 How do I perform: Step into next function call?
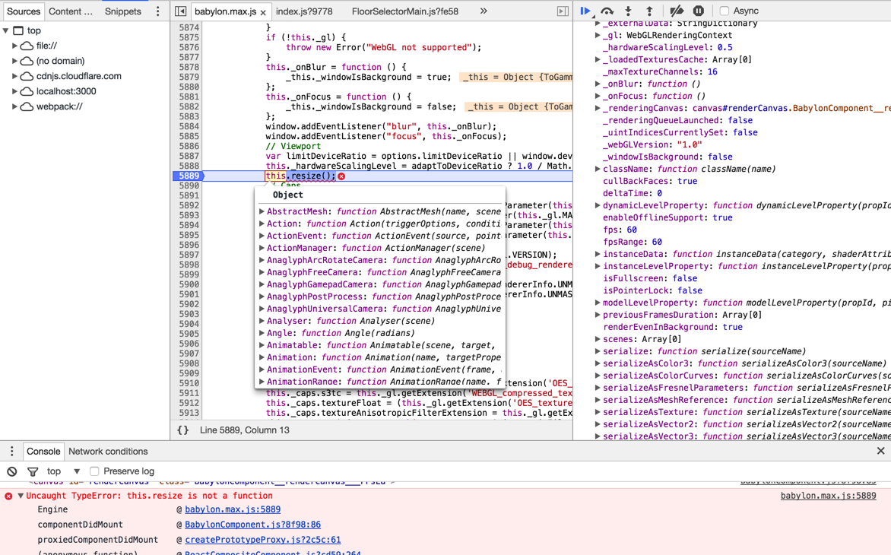pyautogui.click(x=628, y=11)
